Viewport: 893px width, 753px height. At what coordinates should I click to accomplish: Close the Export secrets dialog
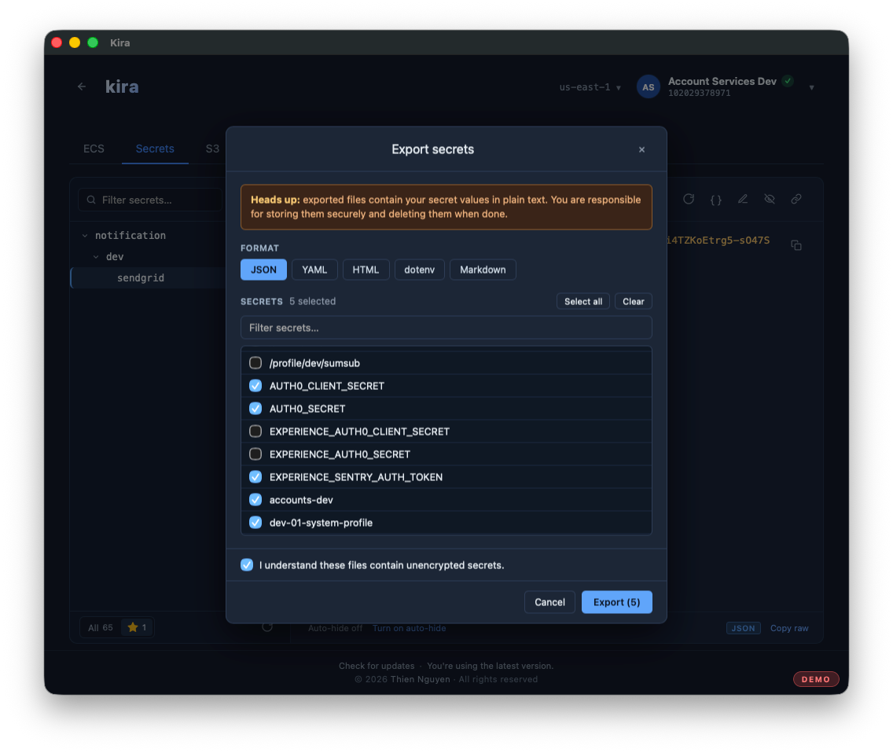(x=641, y=150)
